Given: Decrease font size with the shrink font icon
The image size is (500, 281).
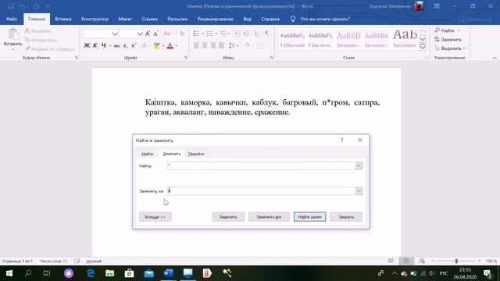Looking at the screenshot, I should click(x=156, y=34).
